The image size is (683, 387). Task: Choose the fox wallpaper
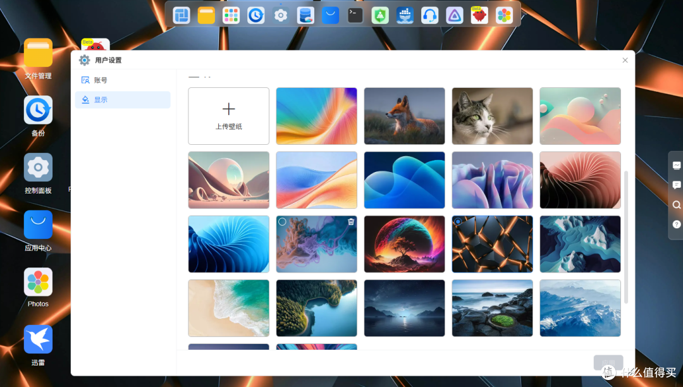click(405, 116)
